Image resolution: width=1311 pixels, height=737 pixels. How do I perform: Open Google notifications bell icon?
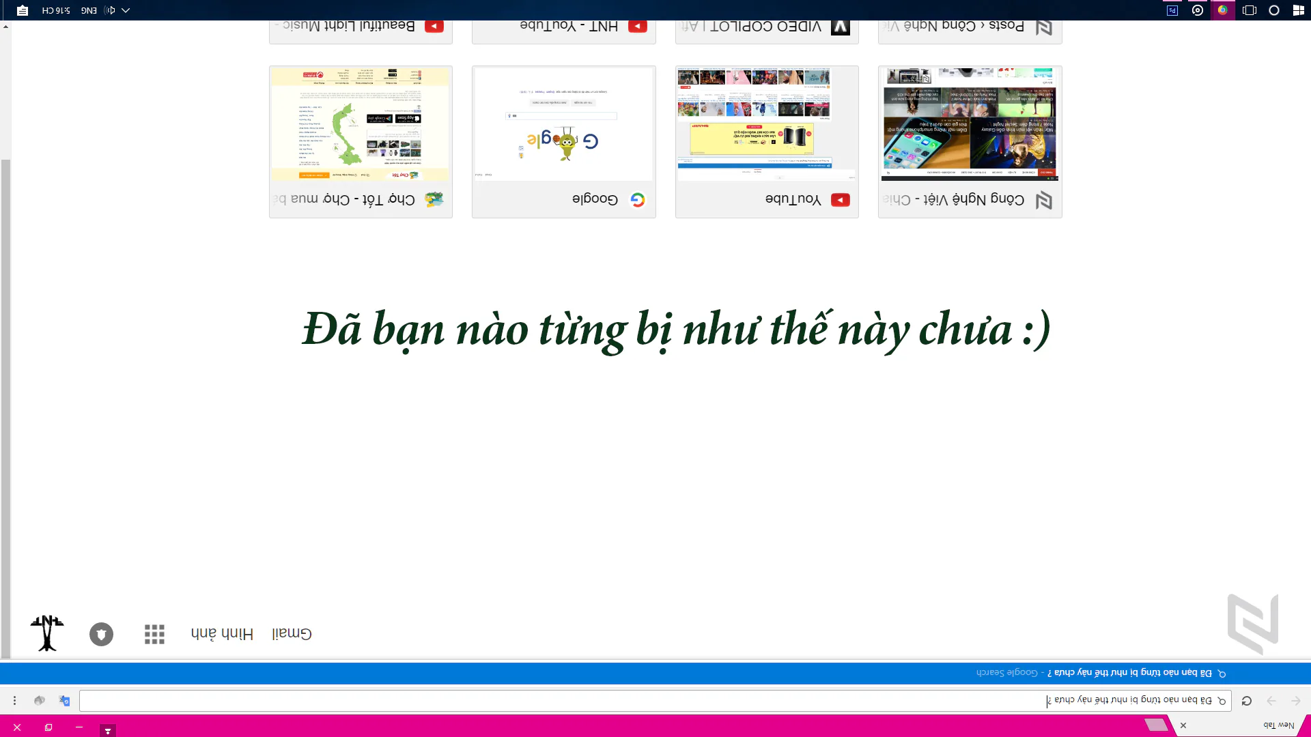pyautogui.click(x=101, y=634)
